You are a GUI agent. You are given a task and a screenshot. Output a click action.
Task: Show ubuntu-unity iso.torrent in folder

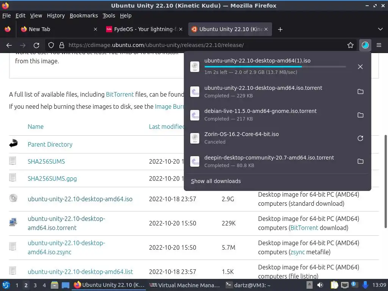click(360, 92)
